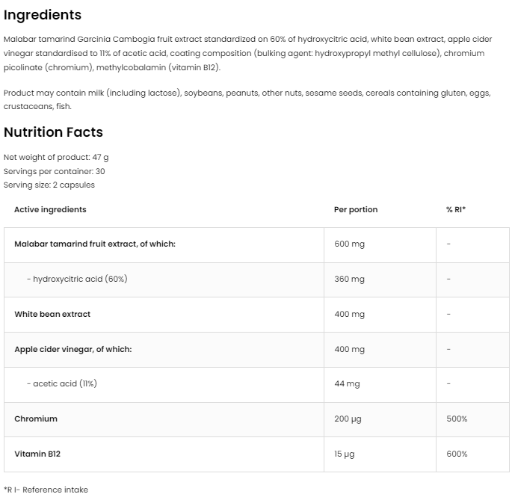The height and width of the screenshot is (497, 515).
Task: Click the Vitamin B12 row label
Action: pos(37,454)
